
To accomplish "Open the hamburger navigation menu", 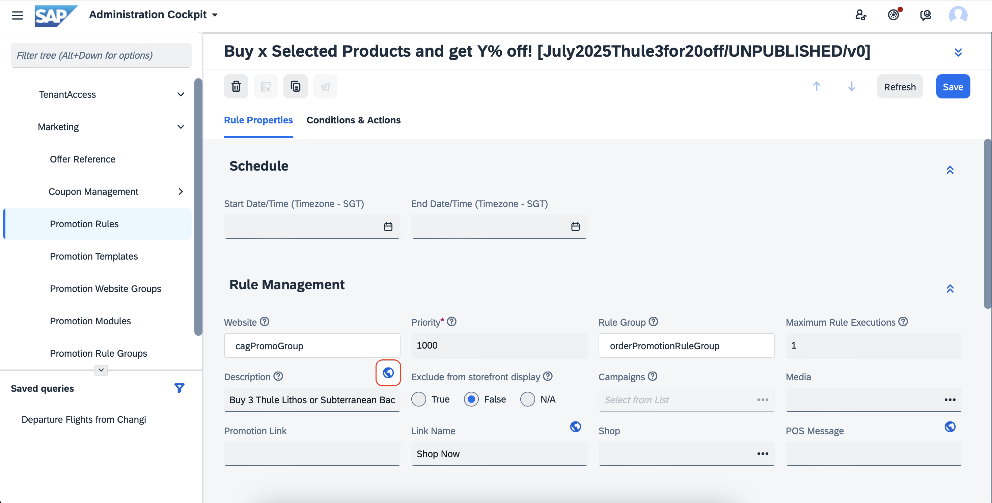I will coord(17,15).
